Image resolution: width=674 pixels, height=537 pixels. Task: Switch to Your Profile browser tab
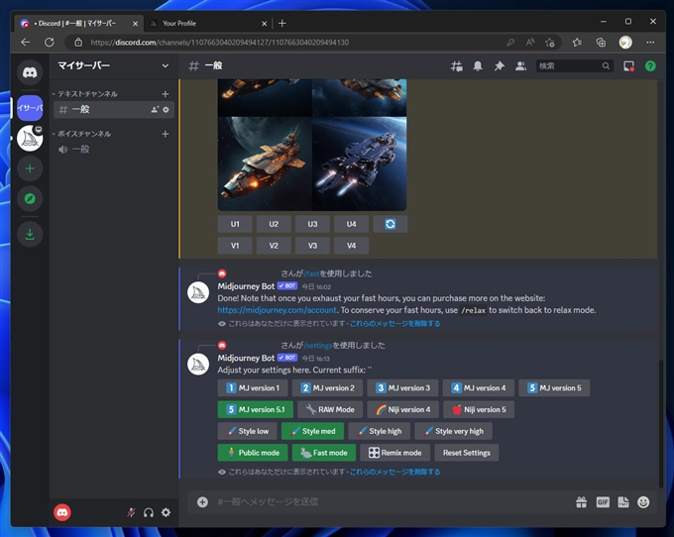click(207, 23)
